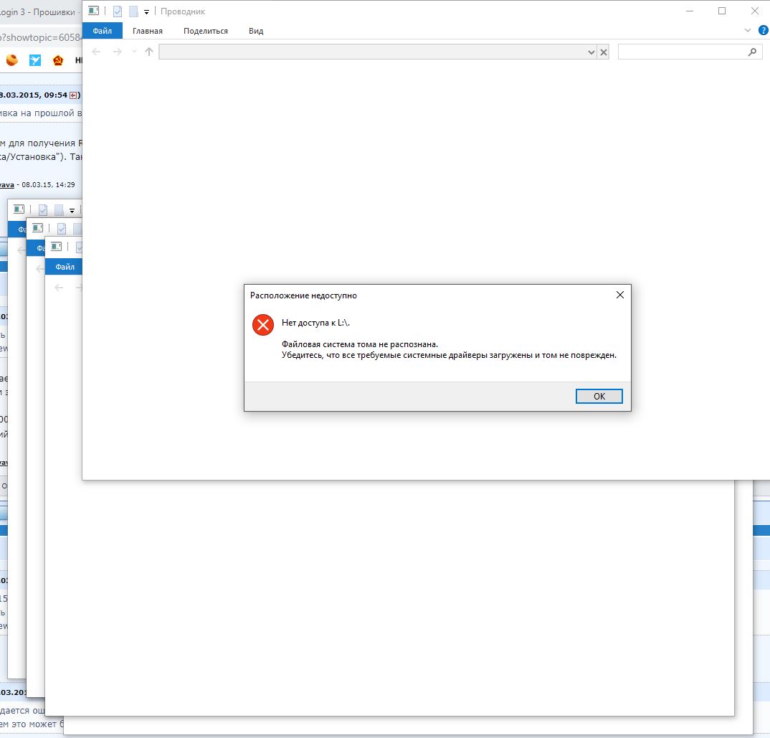770x738 pixels.
Task: Click Properties icon in first background Explorer window
Action: tap(43, 210)
